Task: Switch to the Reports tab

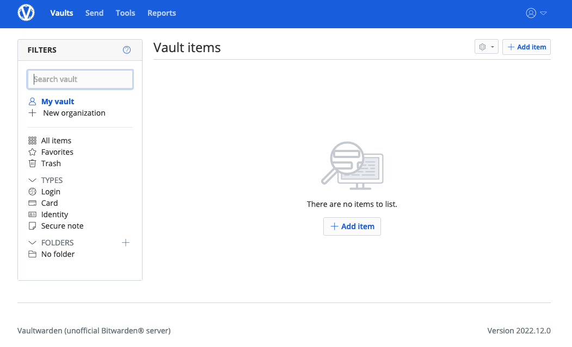Action: coord(162,13)
